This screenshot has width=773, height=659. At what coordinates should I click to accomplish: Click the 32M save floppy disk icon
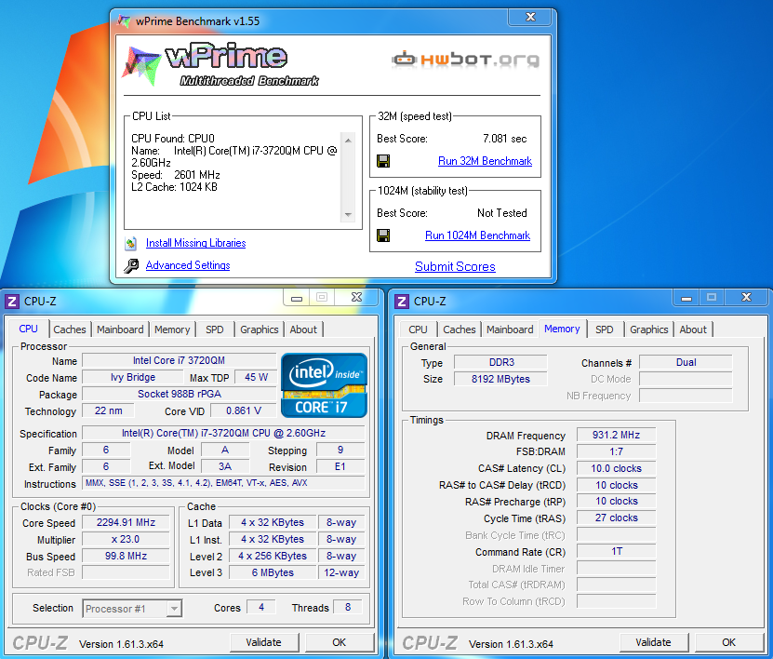point(383,161)
